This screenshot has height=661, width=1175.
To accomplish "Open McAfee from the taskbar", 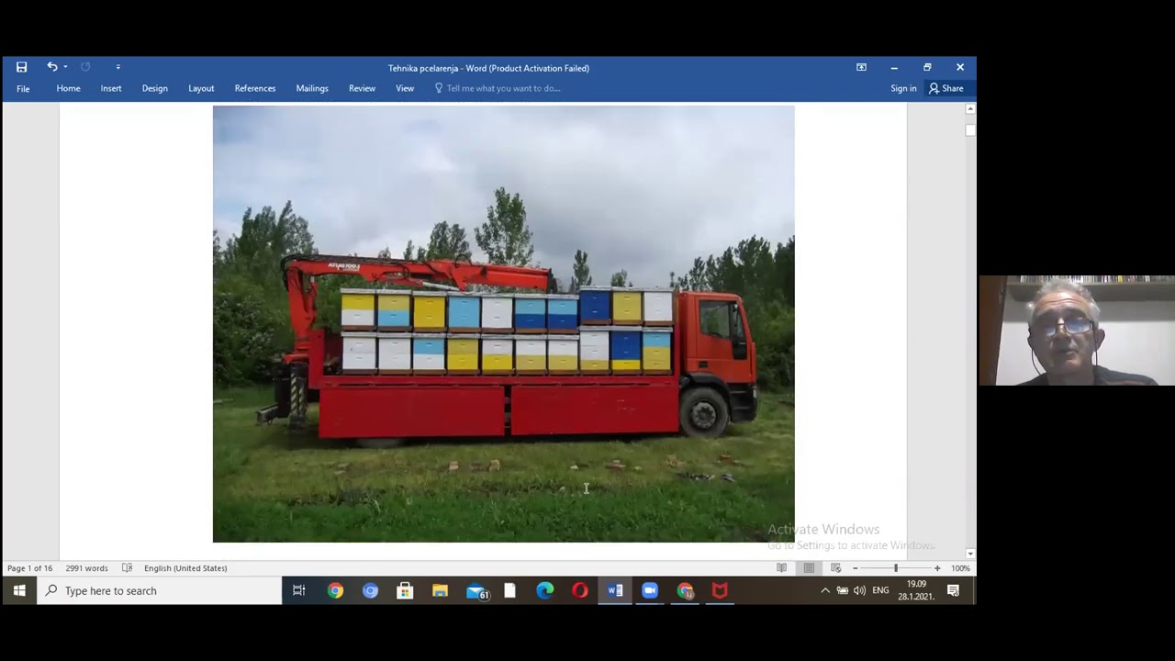I will pyautogui.click(x=720, y=590).
